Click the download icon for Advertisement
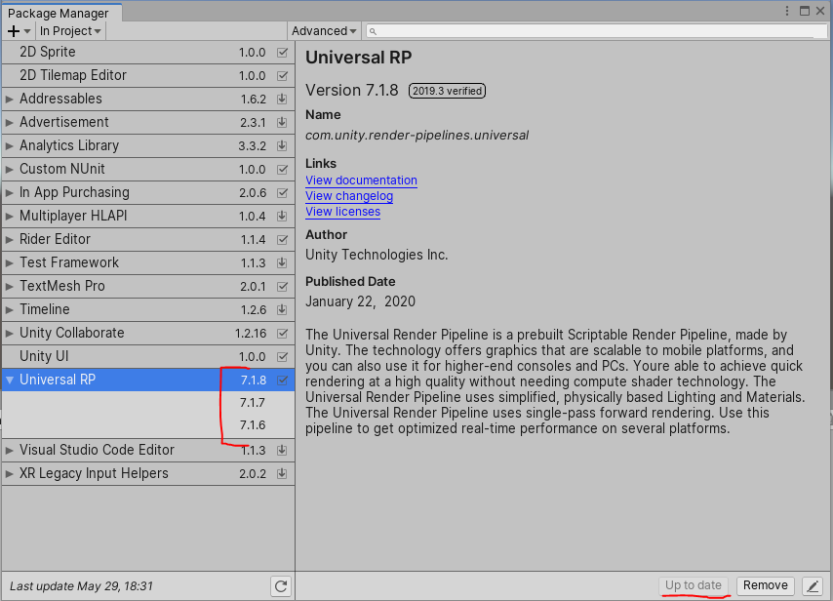The width and height of the screenshot is (833, 601). (282, 122)
